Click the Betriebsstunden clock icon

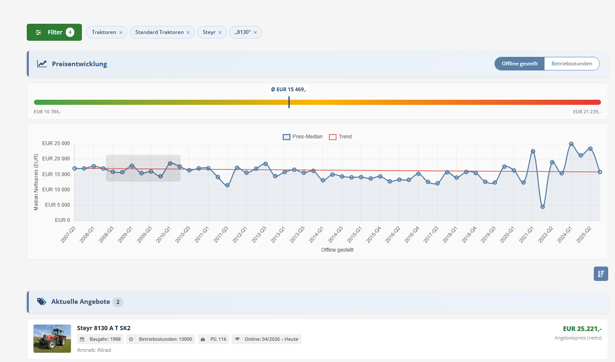(131, 339)
